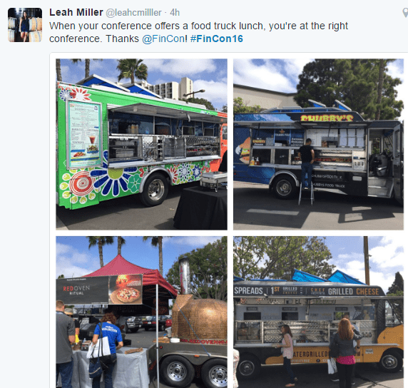Image resolution: width=408 pixels, height=388 pixels.
Task: Open Leah Miller's profile avatar
Action: tap(25, 25)
